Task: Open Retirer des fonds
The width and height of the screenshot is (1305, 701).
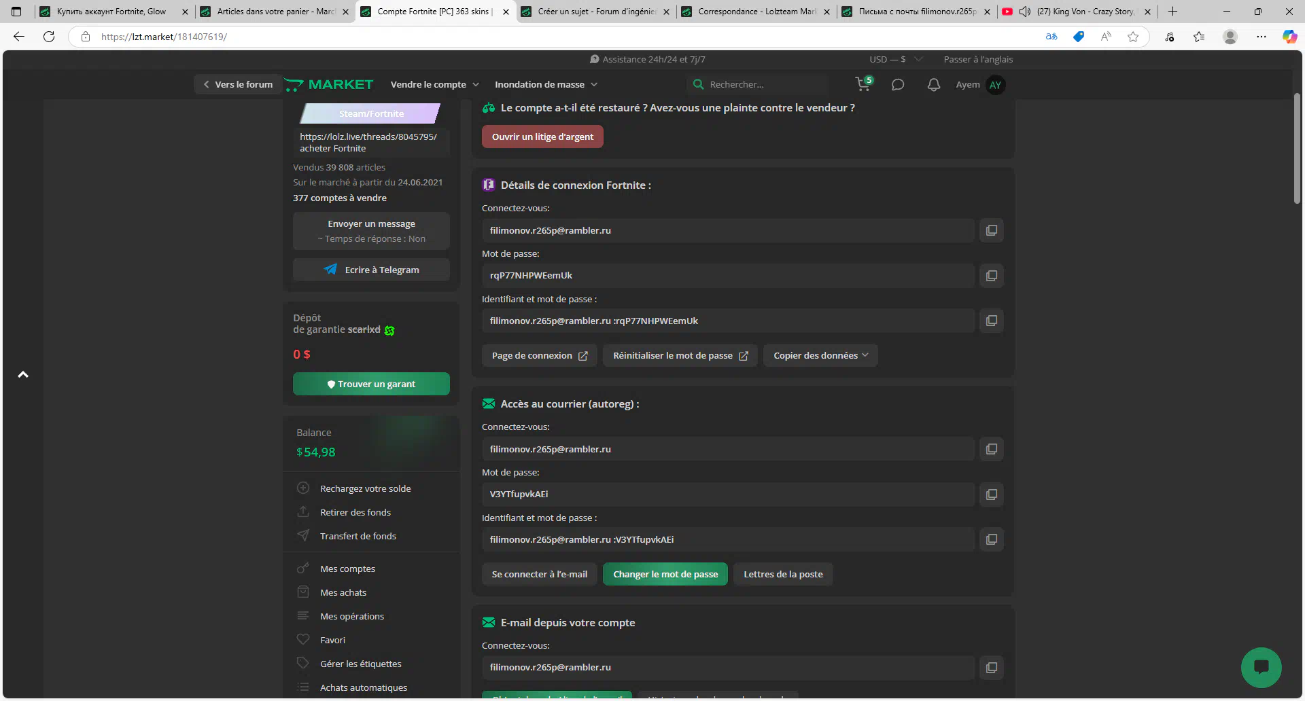Action: [355, 512]
